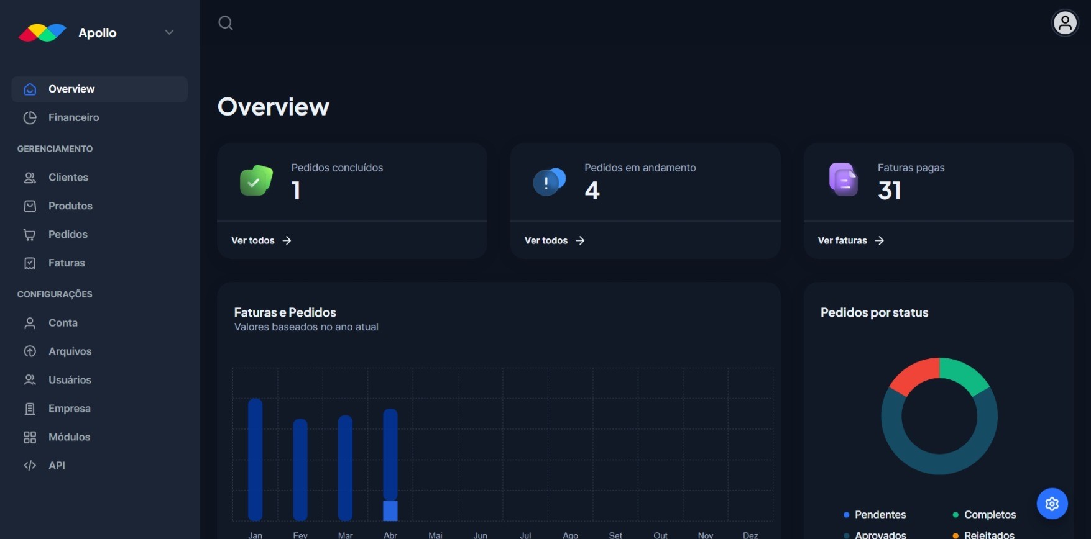
Task: Click the purple Faturas pagas document icon
Action: pyautogui.click(x=843, y=180)
